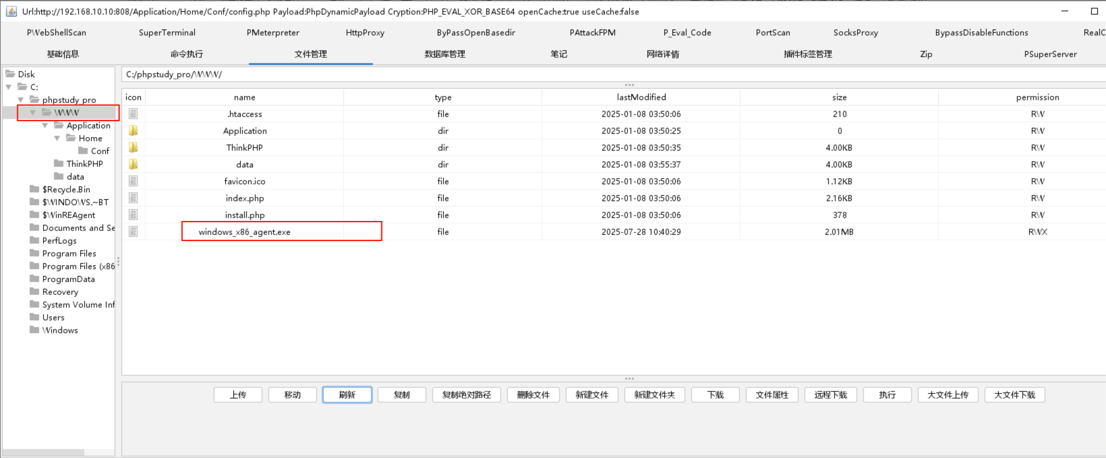This screenshot has width=1106, height=458.
Task: Click the 执行 execute button
Action: click(x=887, y=395)
